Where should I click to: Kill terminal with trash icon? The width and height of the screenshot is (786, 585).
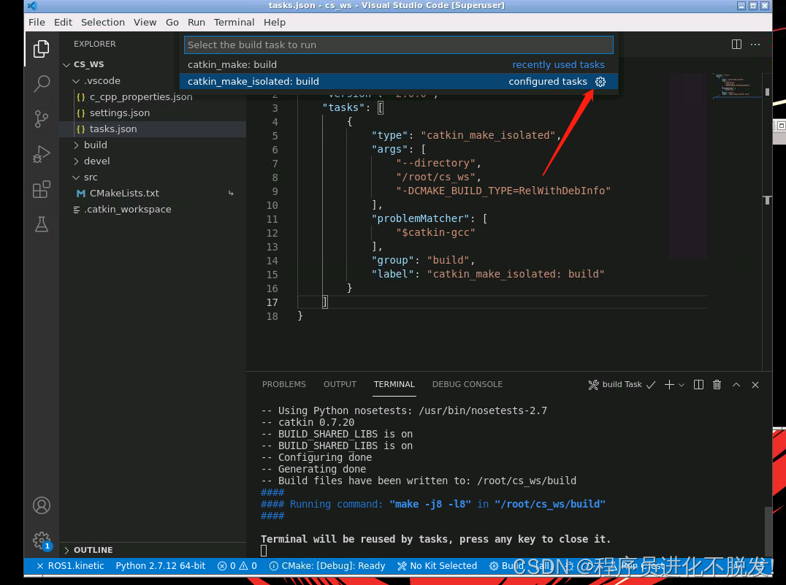pyautogui.click(x=717, y=384)
